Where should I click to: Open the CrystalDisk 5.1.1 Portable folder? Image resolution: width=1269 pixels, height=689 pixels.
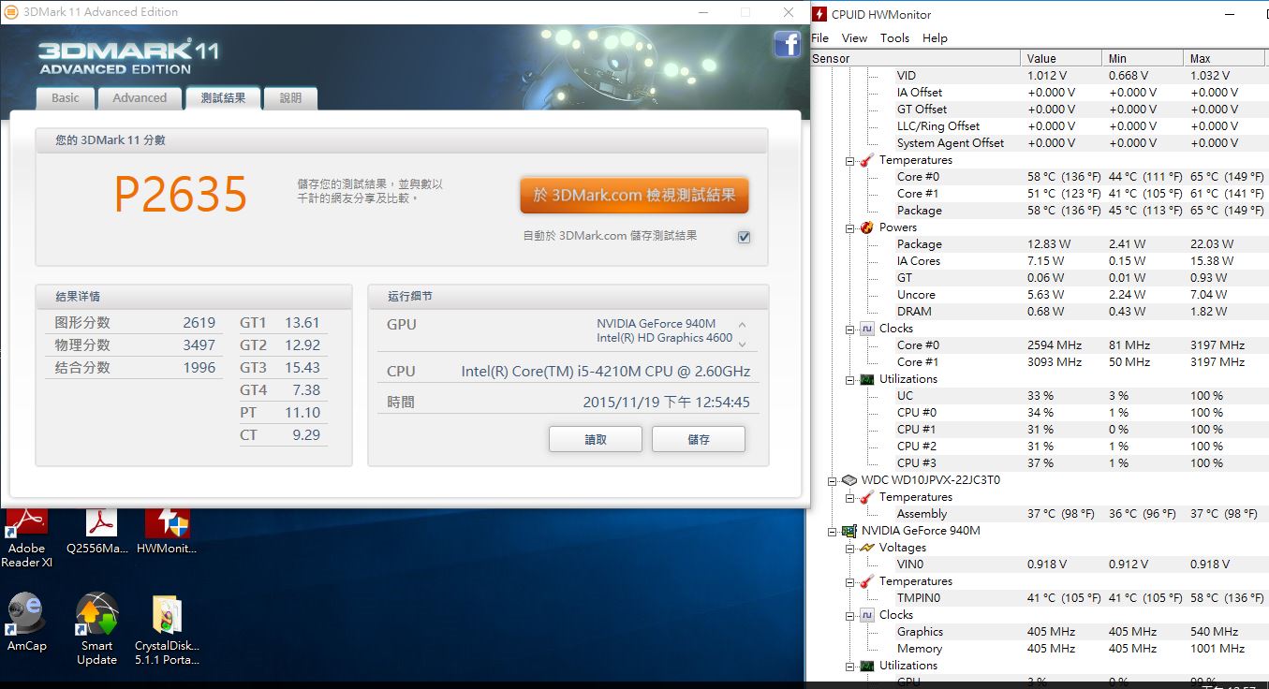(x=167, y=628)
